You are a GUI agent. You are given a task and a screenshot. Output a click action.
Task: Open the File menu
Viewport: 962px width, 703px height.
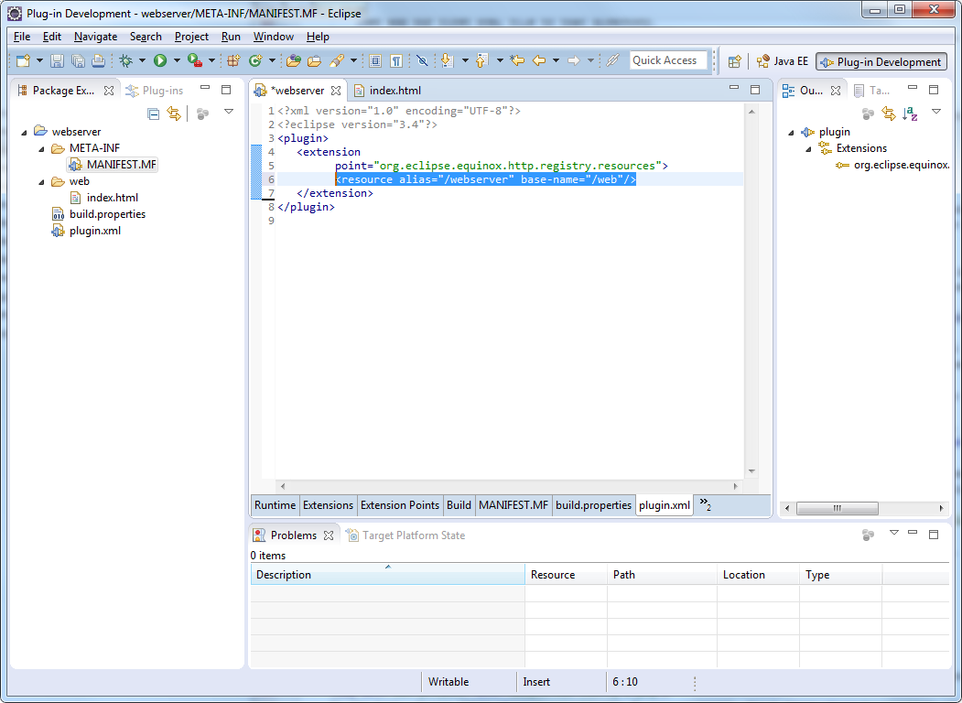(21, 37)
